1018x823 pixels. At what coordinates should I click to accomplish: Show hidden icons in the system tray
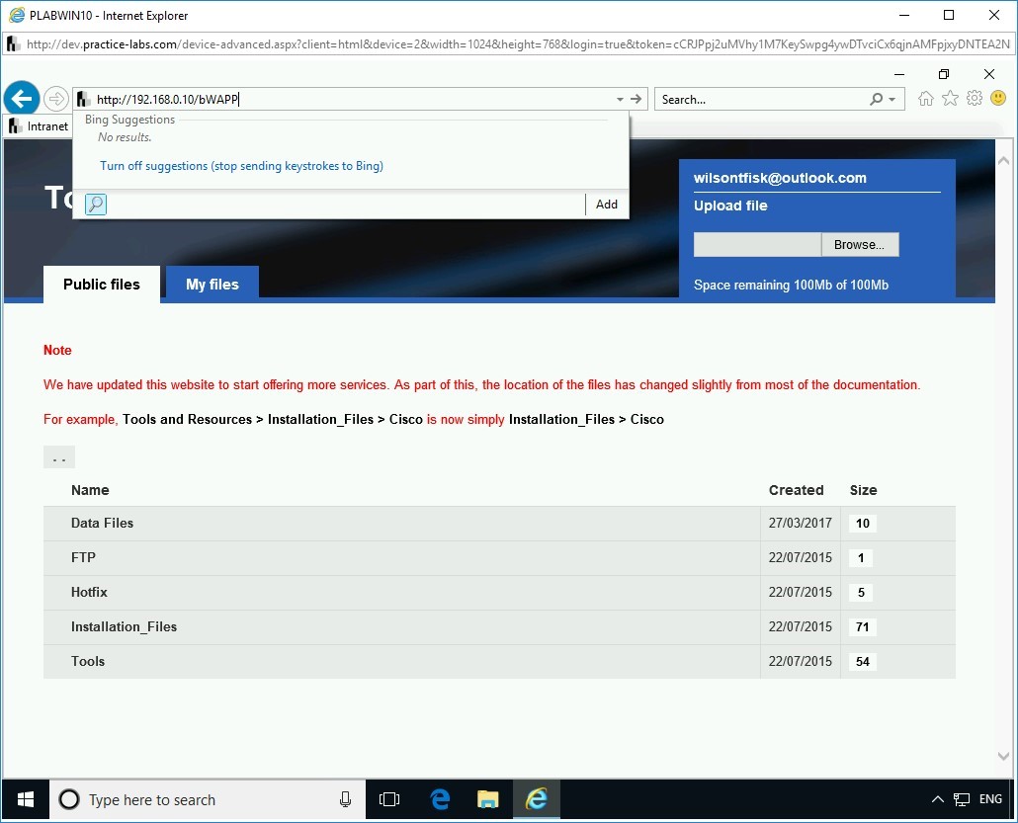(x=937, y=799)
